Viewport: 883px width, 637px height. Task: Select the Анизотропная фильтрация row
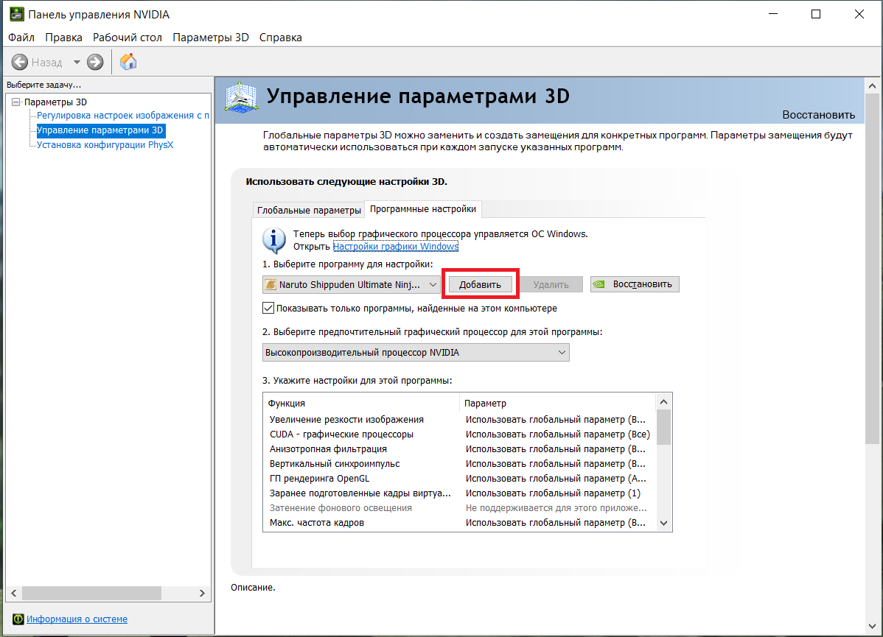(x=459, y=448)
